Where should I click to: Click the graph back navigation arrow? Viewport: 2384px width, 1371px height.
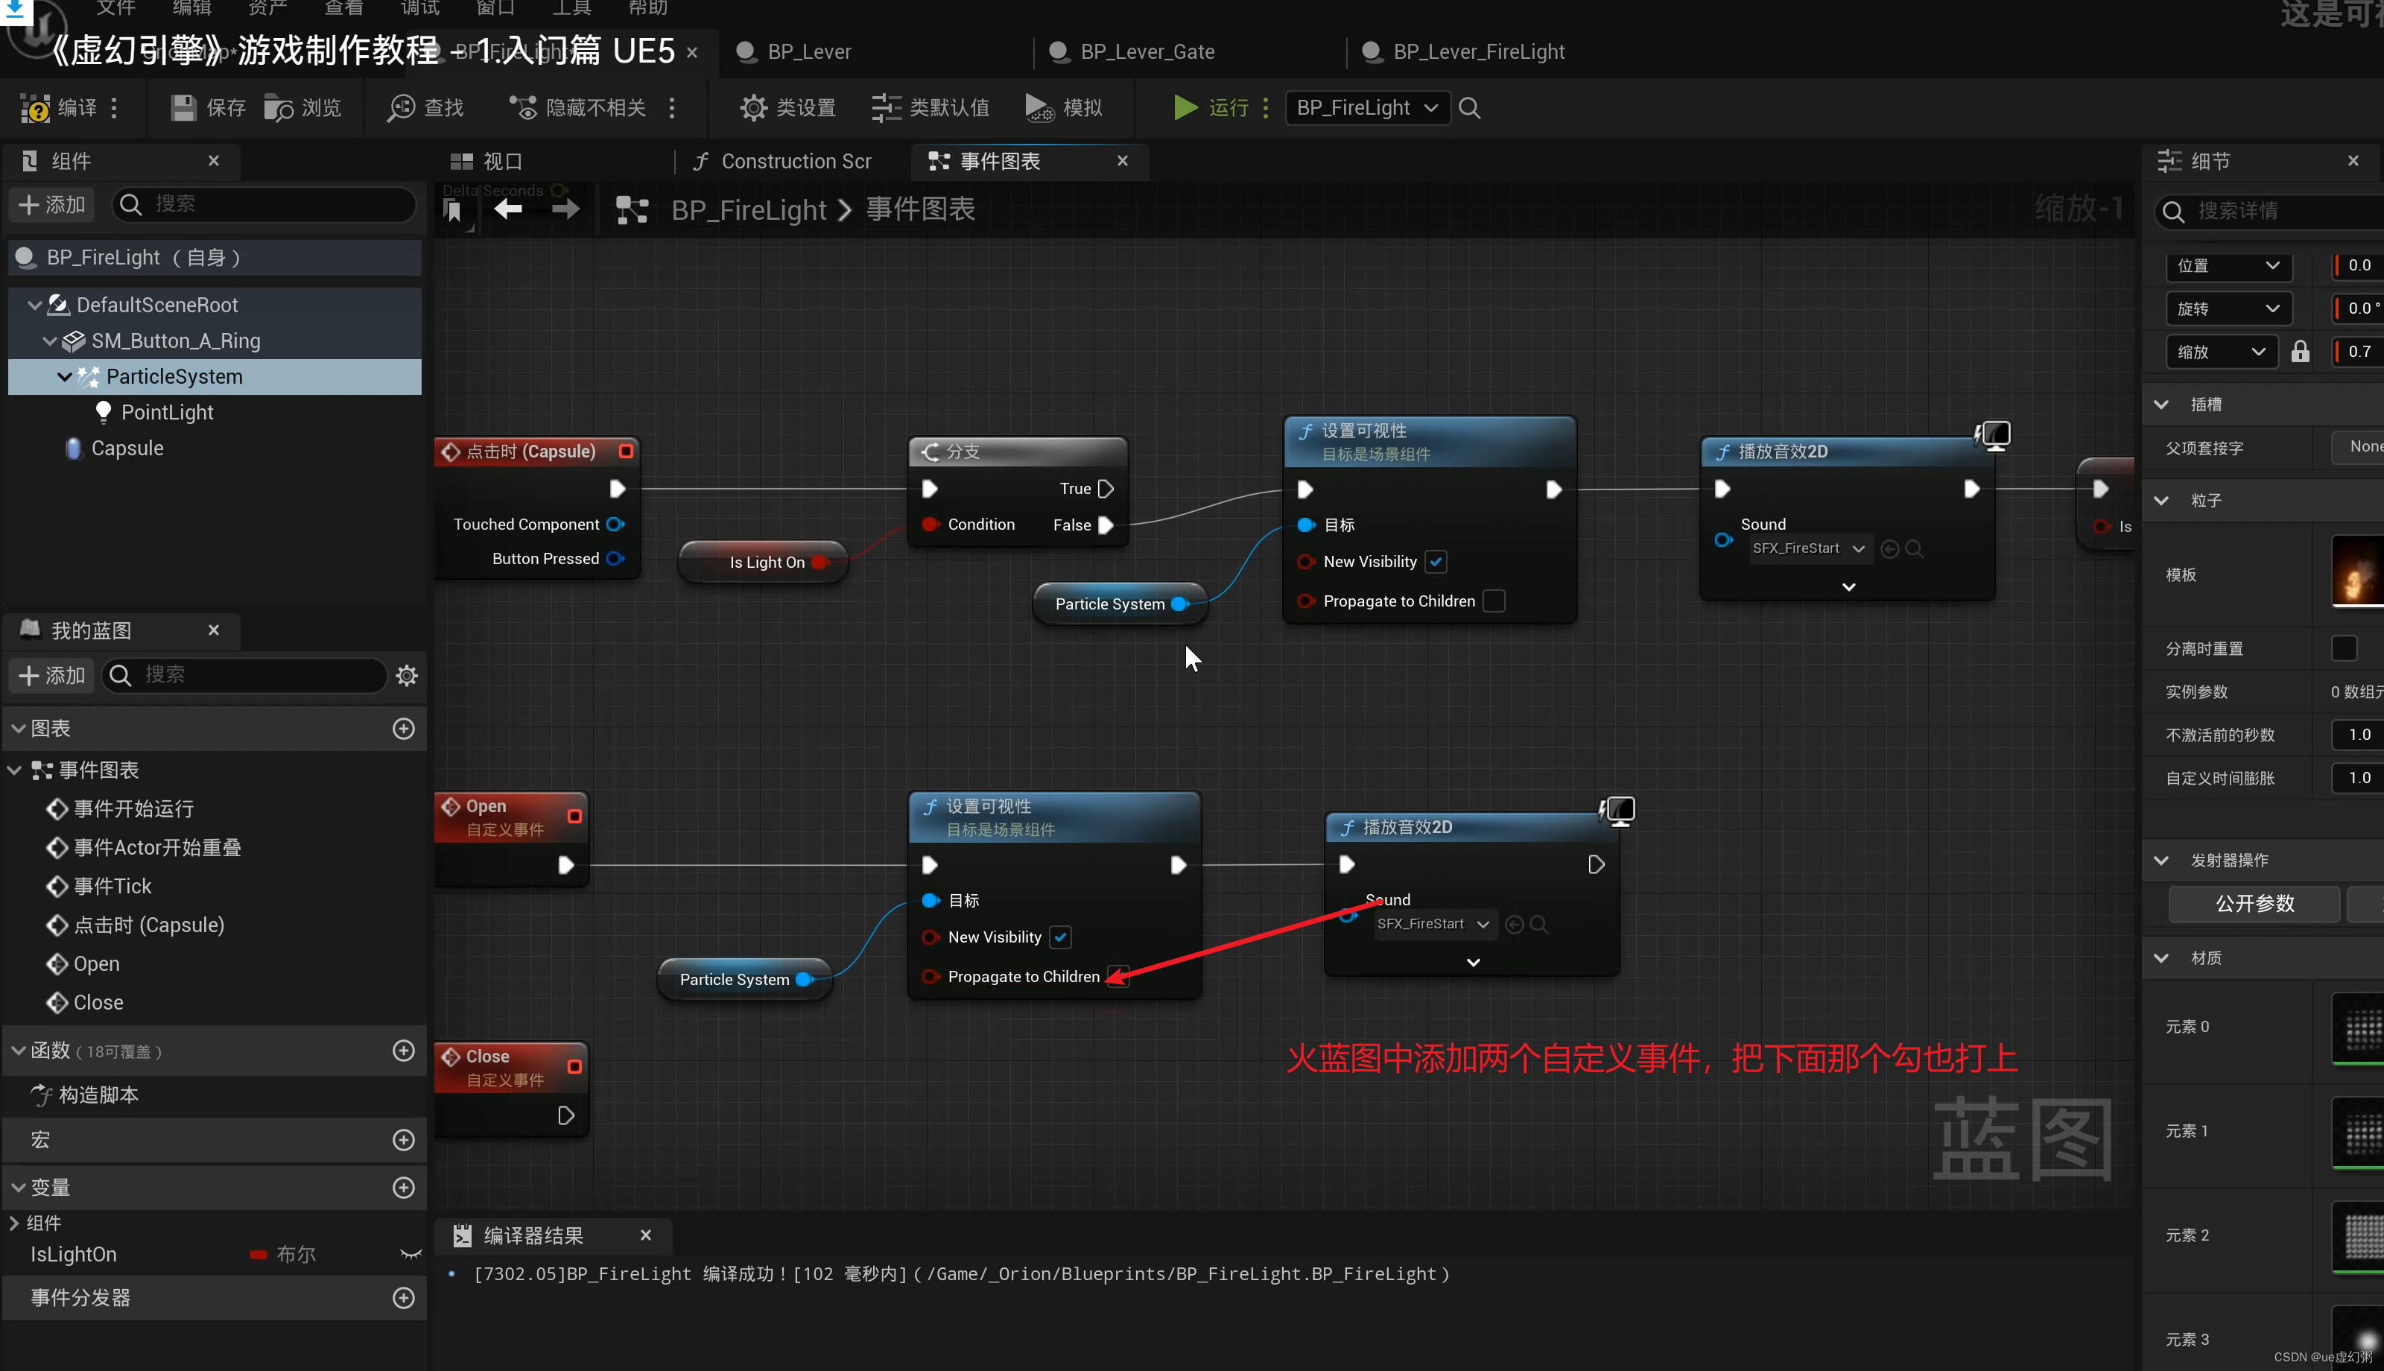coord(508,209)
